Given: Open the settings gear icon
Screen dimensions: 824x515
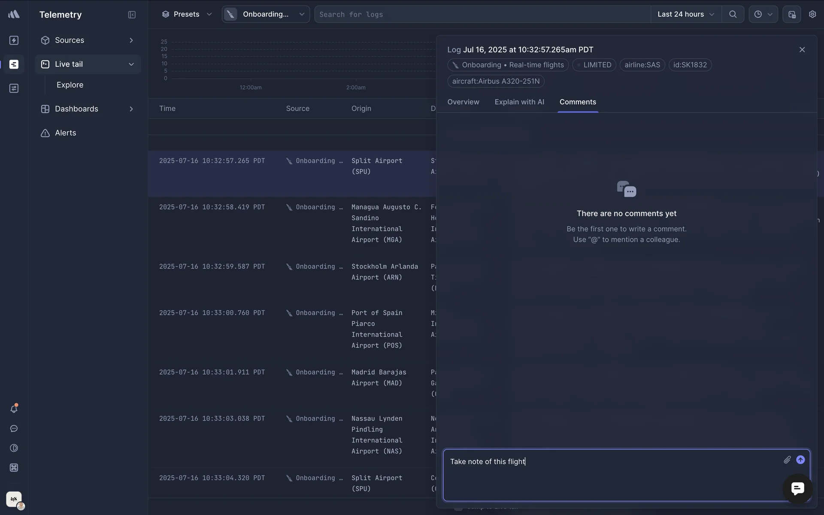Looking at the screenshot, I should tap(812, 14).
